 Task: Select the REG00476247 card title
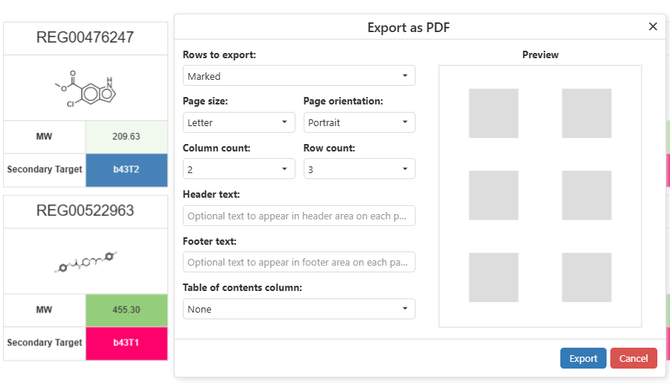coord(85,37)
